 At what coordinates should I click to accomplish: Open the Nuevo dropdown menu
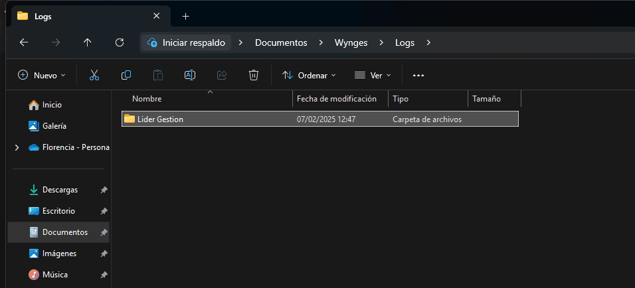42,76
